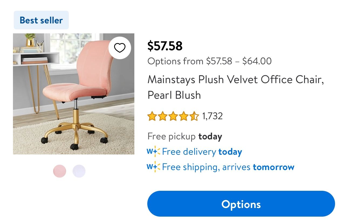Select the pink color swatch
Screen dimensions: 348x222
pos(60,171)
